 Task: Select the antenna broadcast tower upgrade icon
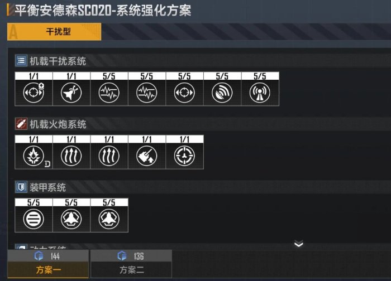click(260, 93)
